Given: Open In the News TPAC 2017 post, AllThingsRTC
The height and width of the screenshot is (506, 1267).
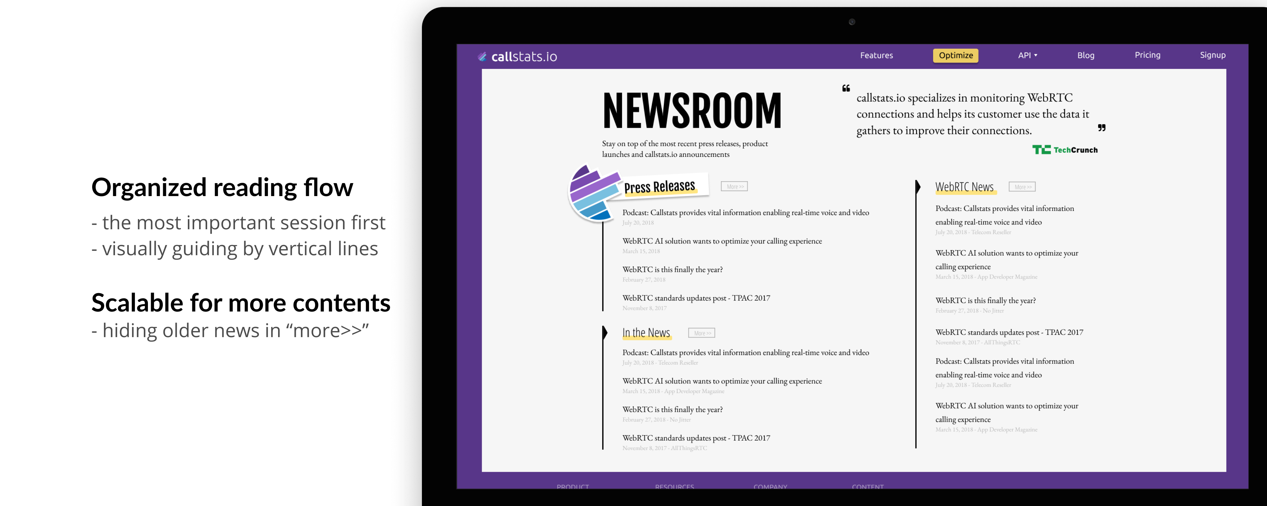Looking at the screenshot, I should pyautogui.click(x=696, y=438).
